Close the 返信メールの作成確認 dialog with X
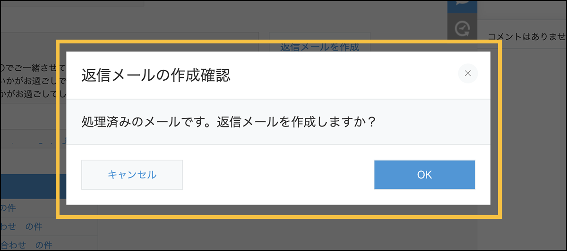Image resolution: width=567 pixels, height=251 pixels. click(x=468, y=73)
